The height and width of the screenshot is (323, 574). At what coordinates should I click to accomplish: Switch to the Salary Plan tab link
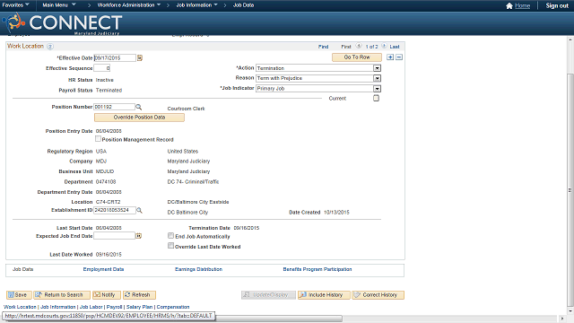point(140,307)
